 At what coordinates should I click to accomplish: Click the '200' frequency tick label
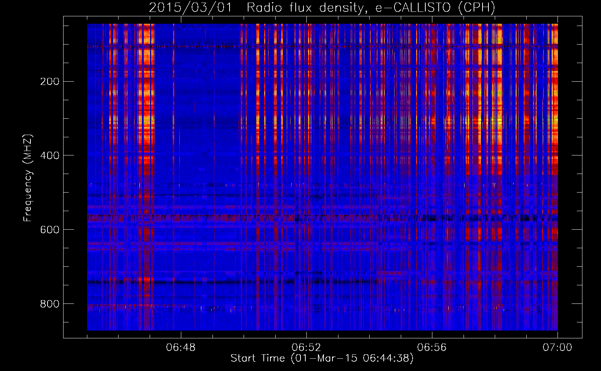click(50, 81)
